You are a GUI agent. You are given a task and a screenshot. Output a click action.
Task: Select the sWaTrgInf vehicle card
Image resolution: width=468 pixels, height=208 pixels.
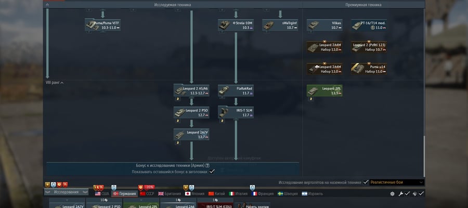280,25
